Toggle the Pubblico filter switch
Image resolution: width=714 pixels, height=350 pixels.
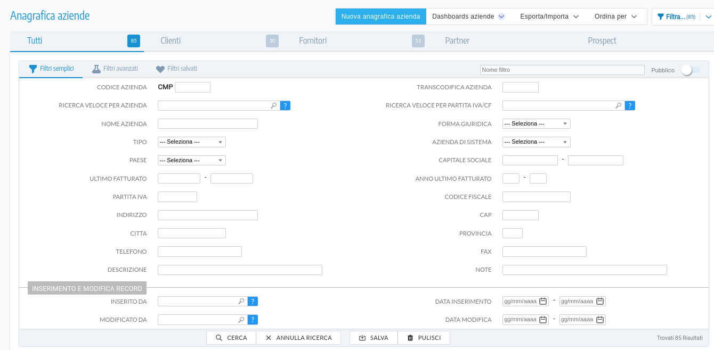click(x=691, y=70)
